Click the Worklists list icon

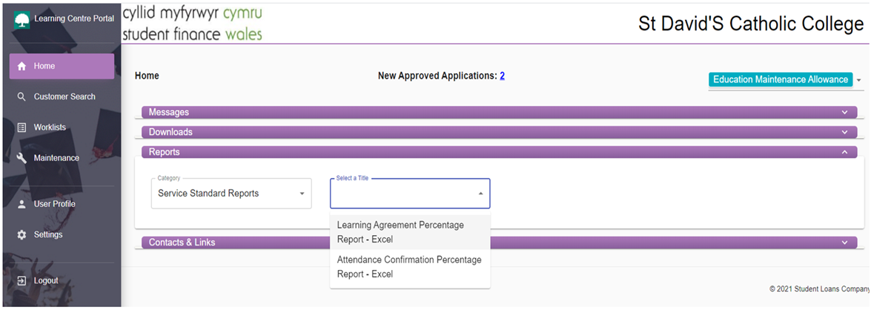[21, 128]
